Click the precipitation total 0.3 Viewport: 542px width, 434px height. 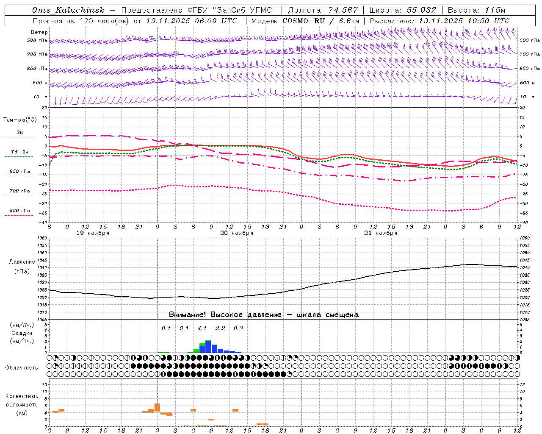(238, 328)
